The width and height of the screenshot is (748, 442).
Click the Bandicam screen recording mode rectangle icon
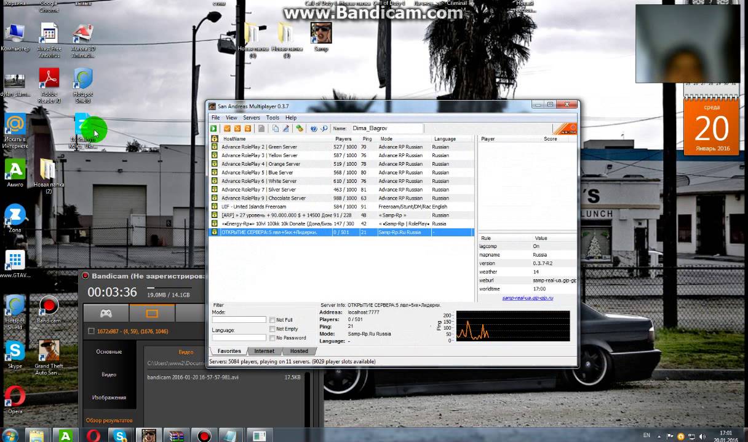[152, 313]
